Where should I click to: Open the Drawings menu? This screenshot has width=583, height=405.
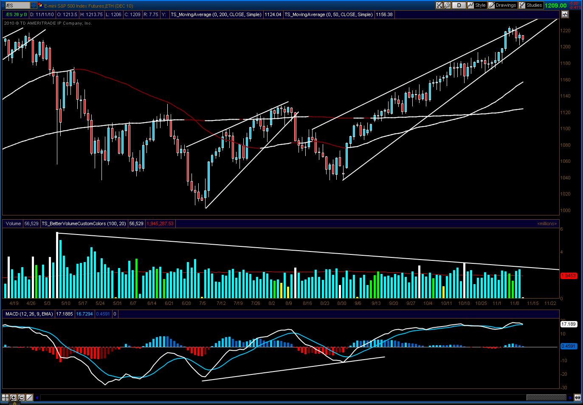[x=502, y=5]
